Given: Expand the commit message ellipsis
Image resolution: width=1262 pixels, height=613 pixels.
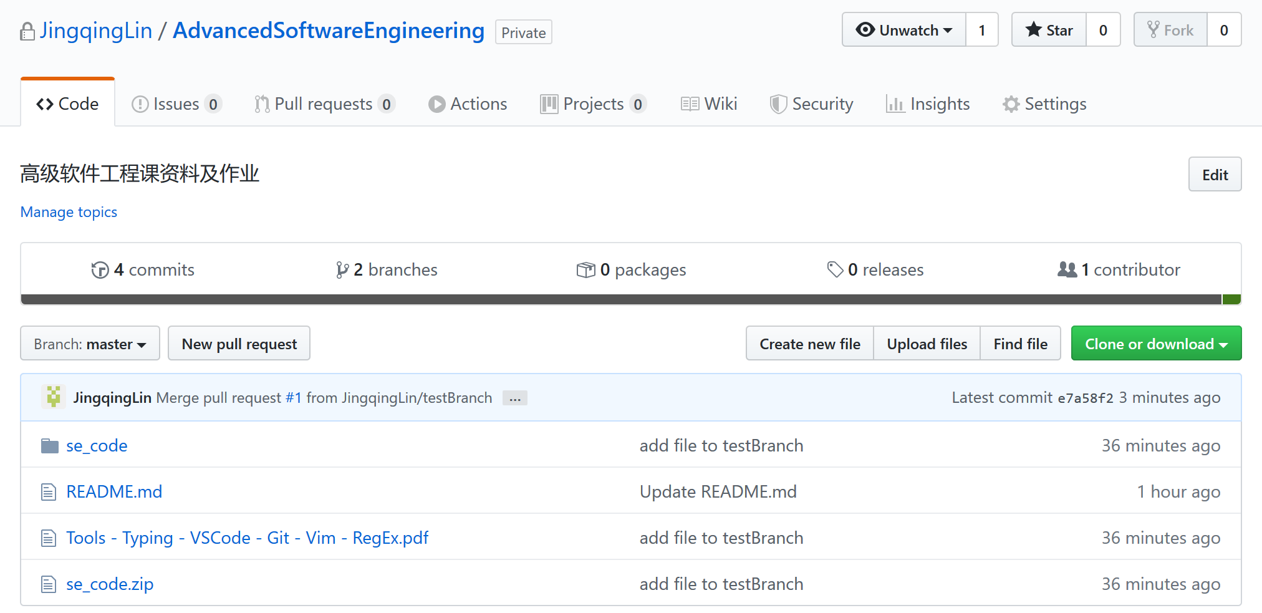Looking at the screenshot, I should click(x=515, y=398).
